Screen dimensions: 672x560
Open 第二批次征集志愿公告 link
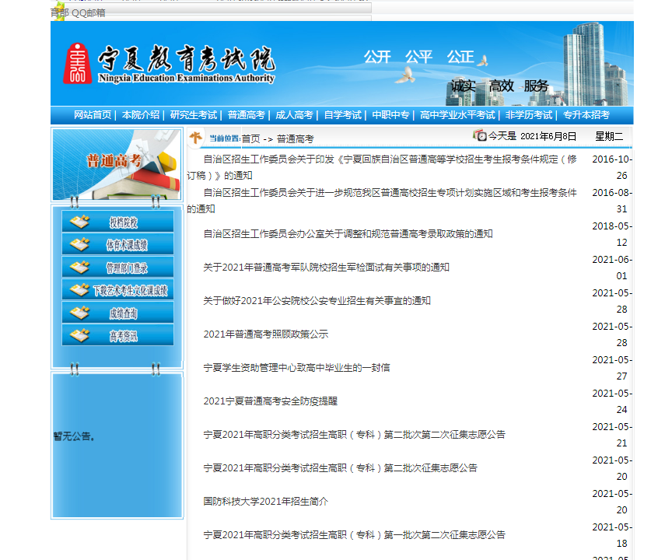pyautogui.click(x=341, y=468)
